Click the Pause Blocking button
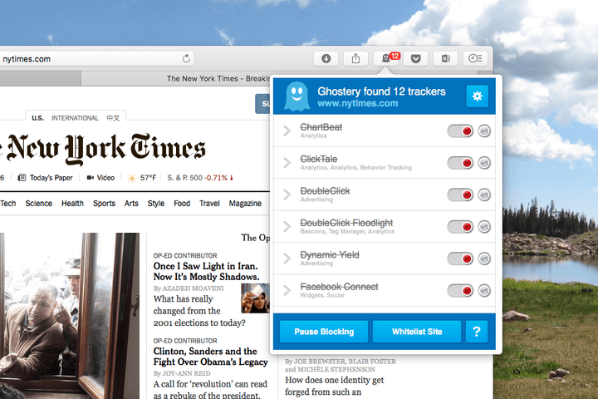Image resolution: width=598 pixels, height=399 pixels. click(324, 332)
